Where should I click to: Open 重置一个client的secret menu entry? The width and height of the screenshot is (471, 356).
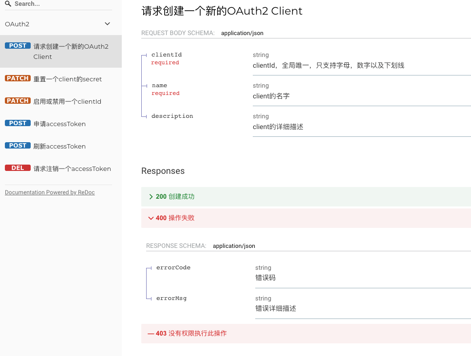(x=61, y=79)
